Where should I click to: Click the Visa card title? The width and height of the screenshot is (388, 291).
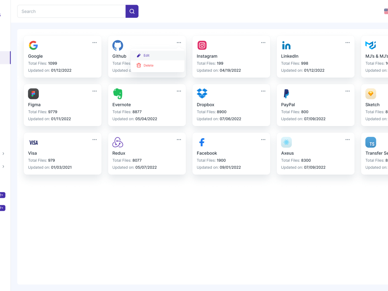pyautogui.click(x=33, y=153)
